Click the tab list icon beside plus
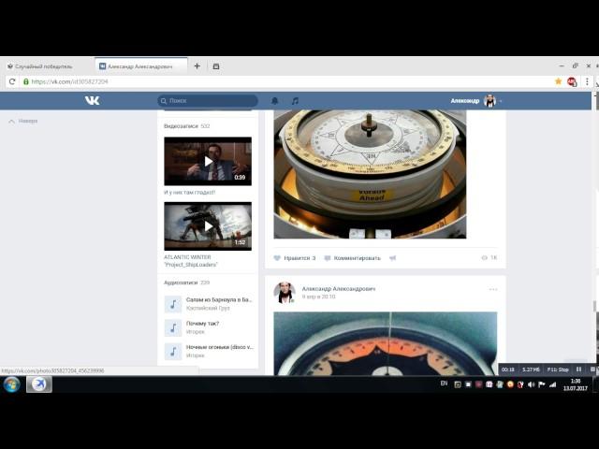 point(216,66)
